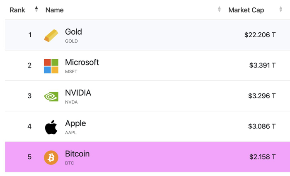Click the gold bar icon
This screenshot has width=290, height=176.
click(51, 36)
